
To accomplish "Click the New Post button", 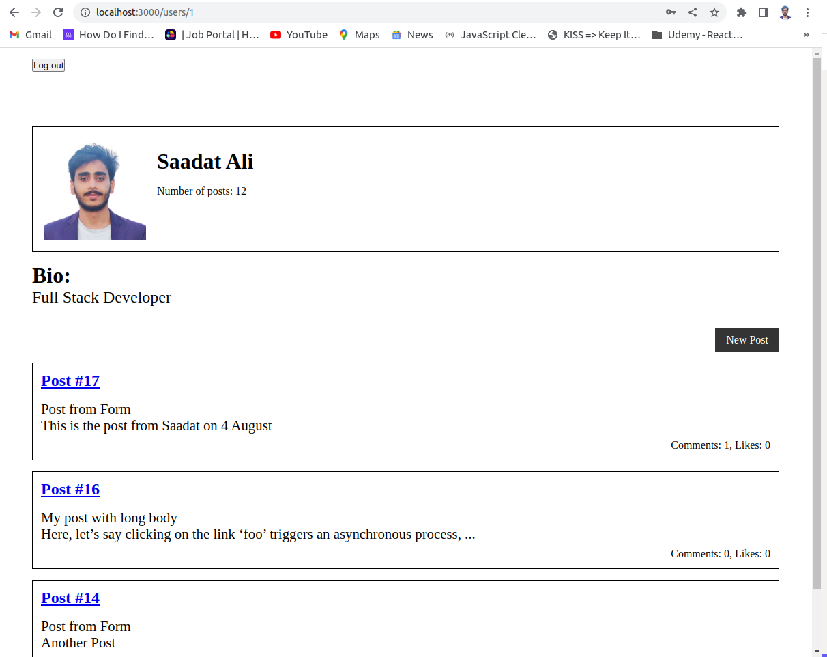I will [746, 339].
